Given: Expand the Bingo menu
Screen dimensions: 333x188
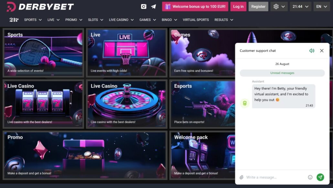Looking at the screenshot, I should pyautogui.click(x=169, y=20).
